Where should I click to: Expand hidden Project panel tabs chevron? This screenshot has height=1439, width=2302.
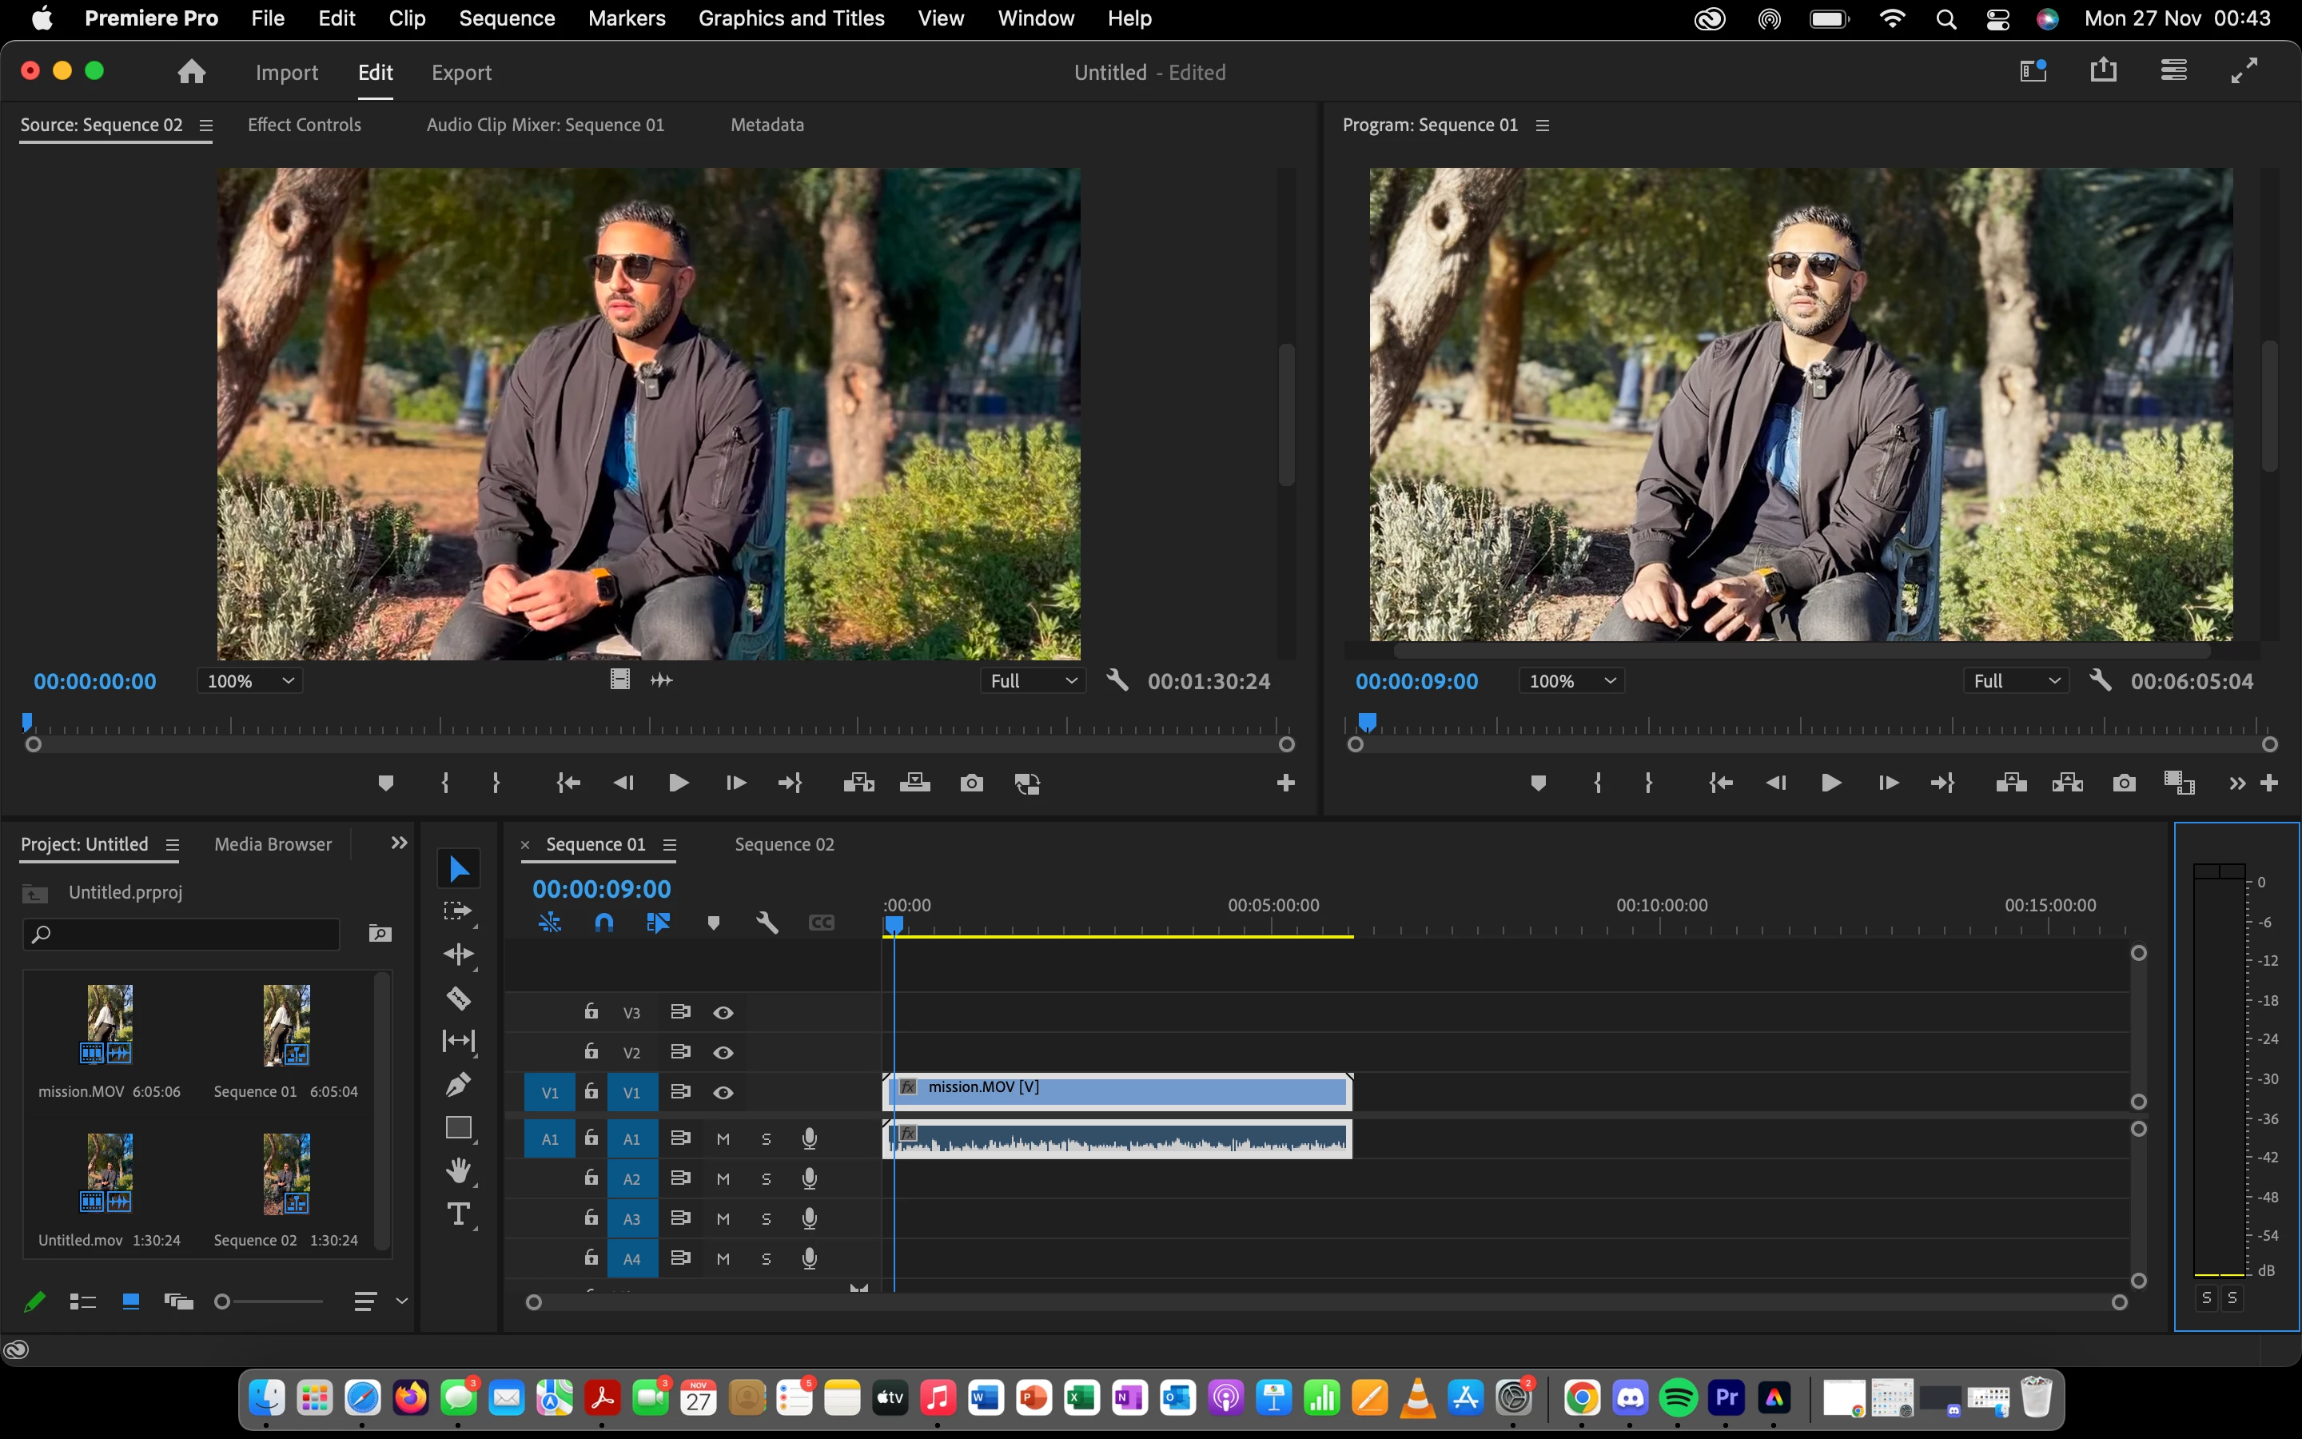(399, 843)
